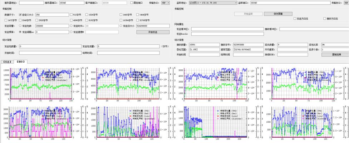Click the 平均速率 field
Screen dimensions: 349x143
pos(293,50)
